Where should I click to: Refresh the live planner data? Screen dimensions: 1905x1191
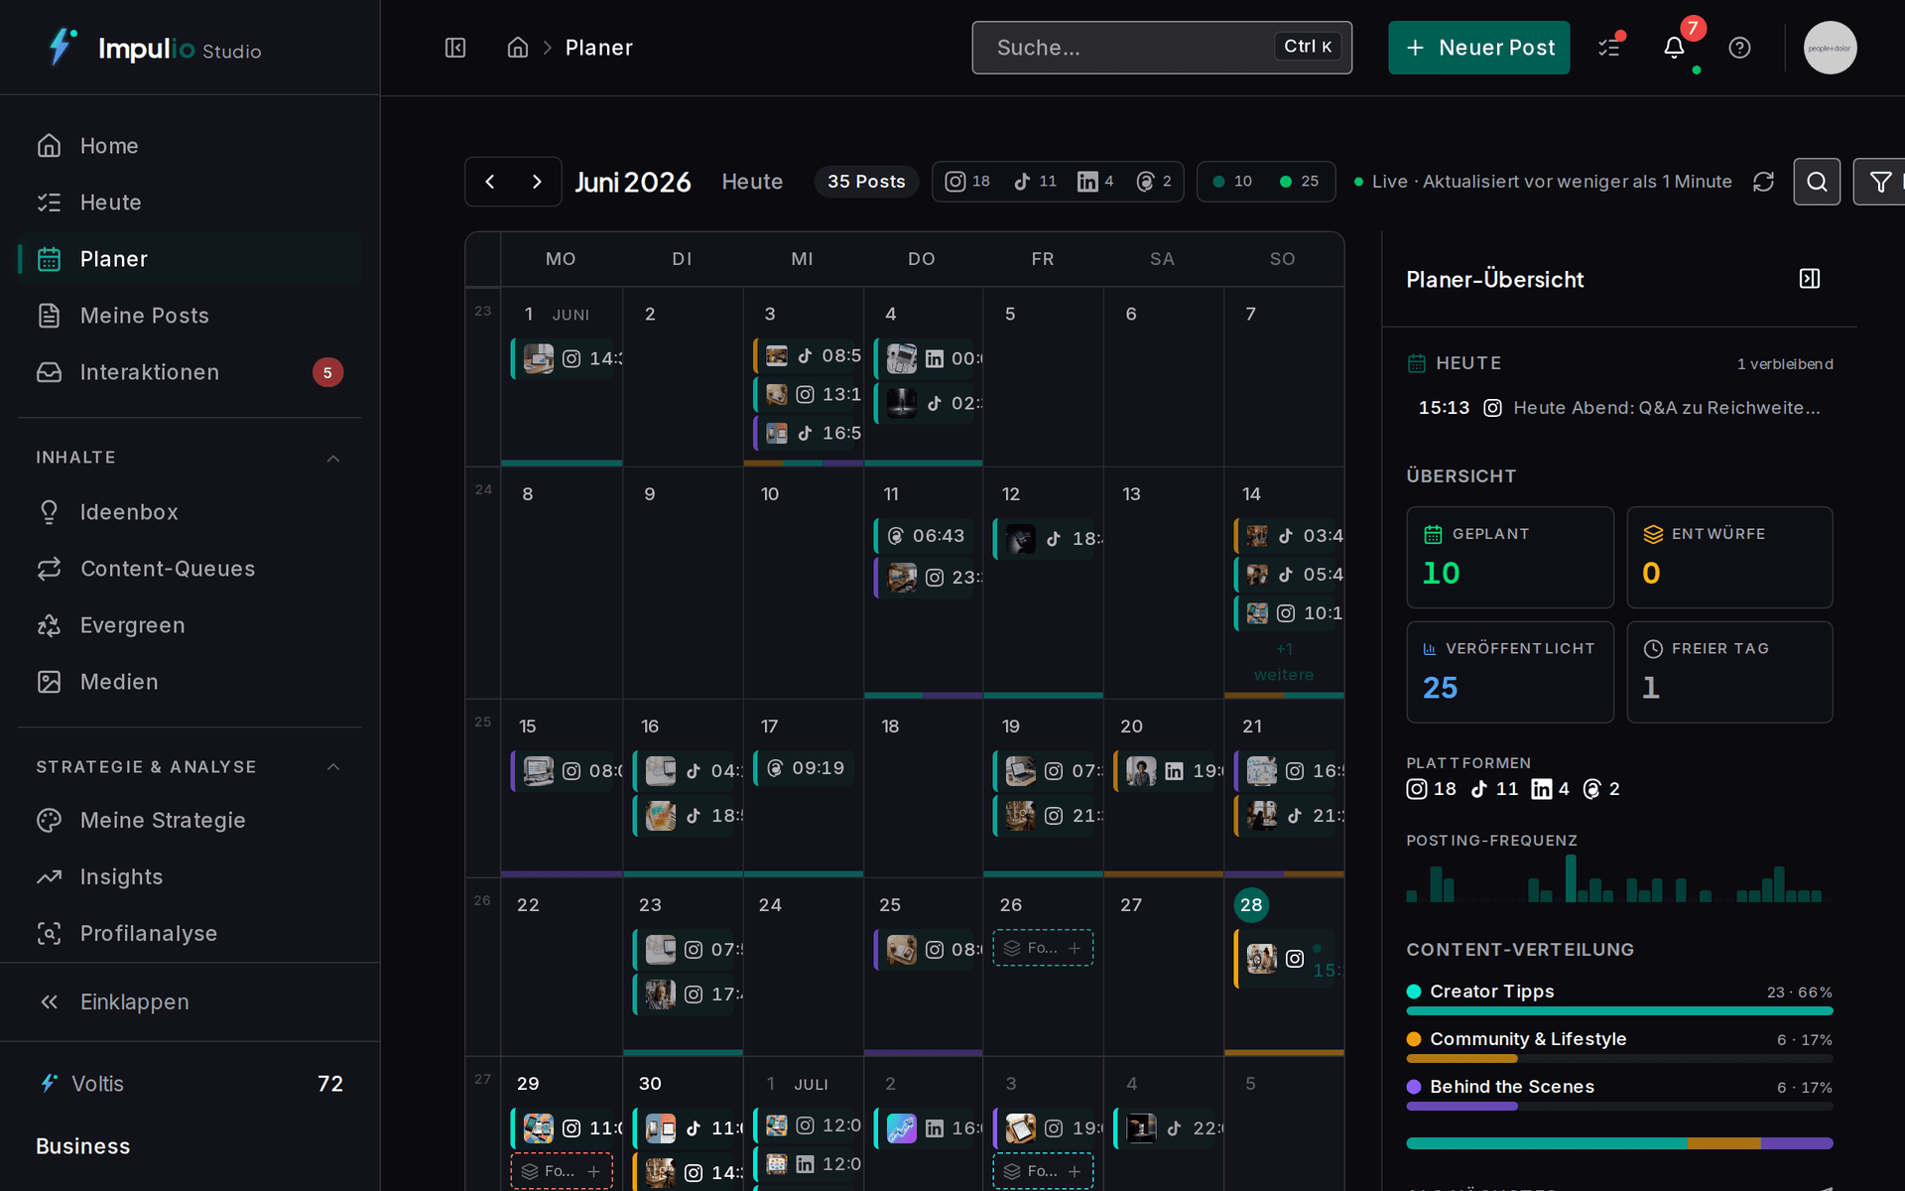tap(1763, 182)
